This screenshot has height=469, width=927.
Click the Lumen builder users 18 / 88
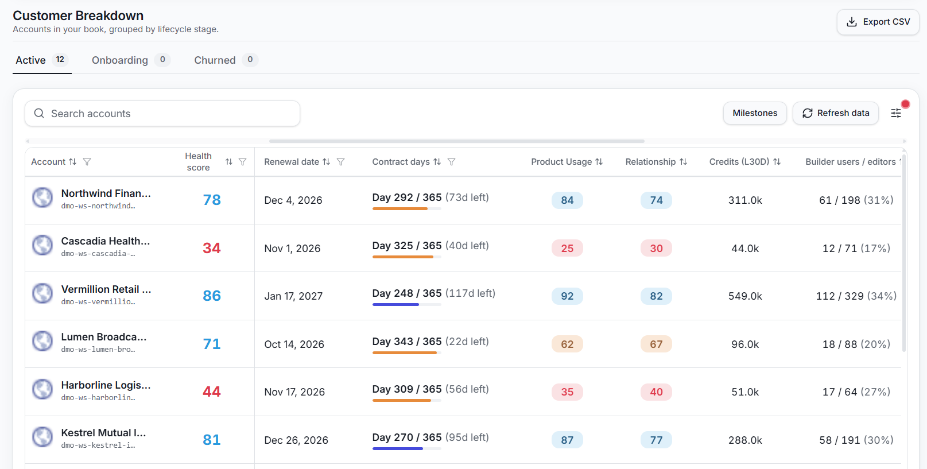click(856, 344)
